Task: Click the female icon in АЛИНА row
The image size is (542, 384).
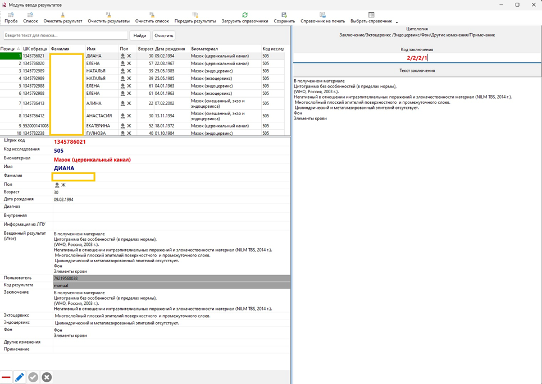Action: (x=122, y=103)
